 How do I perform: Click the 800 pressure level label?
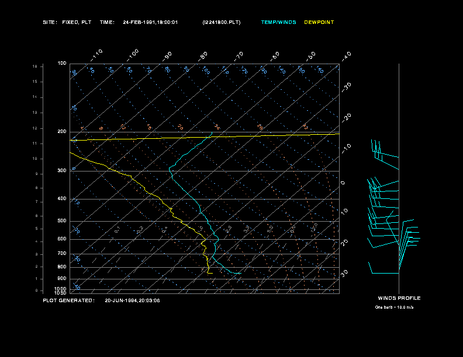[62, 267]
